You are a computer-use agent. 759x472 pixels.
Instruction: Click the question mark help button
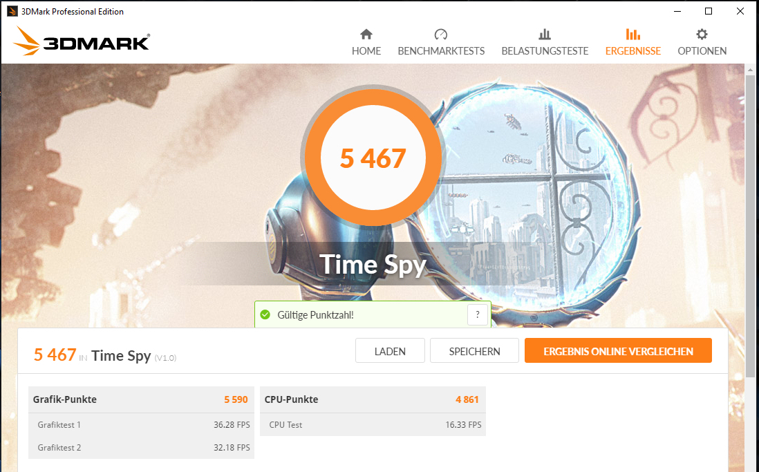coord(477,314)
